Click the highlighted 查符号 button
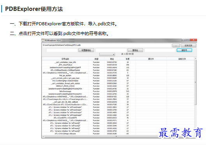 [184, 50]
